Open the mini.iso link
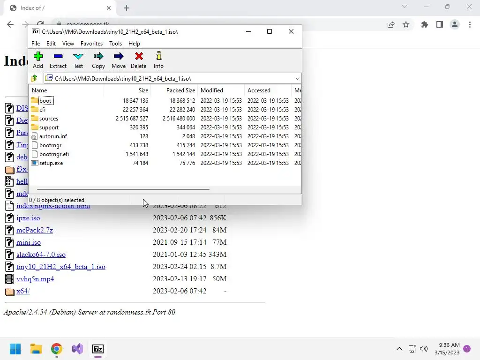The height and width of the screenshot is (360, 480). 29,242
